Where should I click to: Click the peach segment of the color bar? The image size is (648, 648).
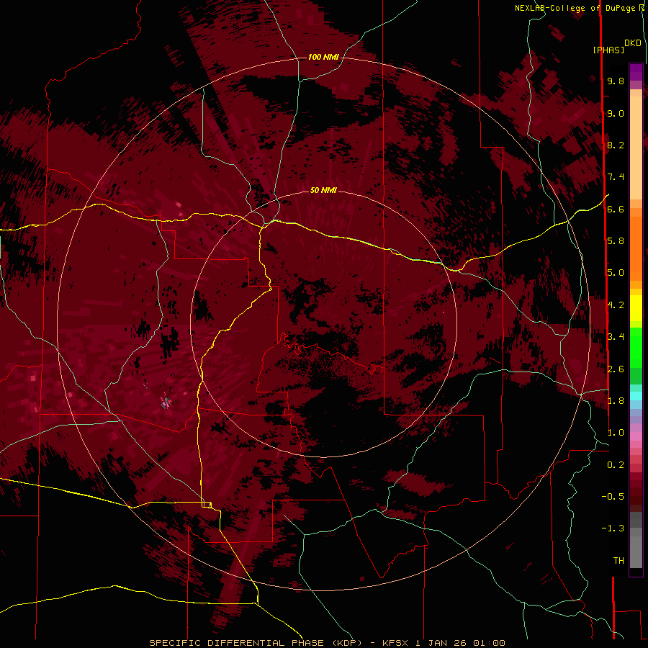pyautogui.click(x=636, y=148)
